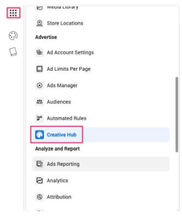Click the Attribution circular icon
This screenshot has width=182, height=218.
(x=40, y=197)
